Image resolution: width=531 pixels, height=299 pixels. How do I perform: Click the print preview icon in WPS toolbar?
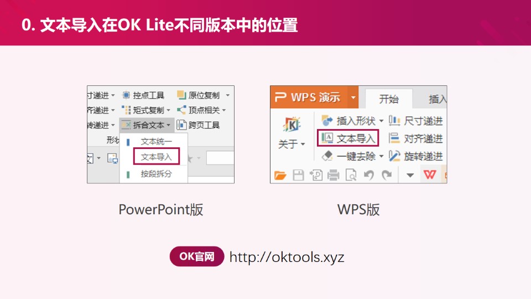pyautogui.click(x=351, y=176)
